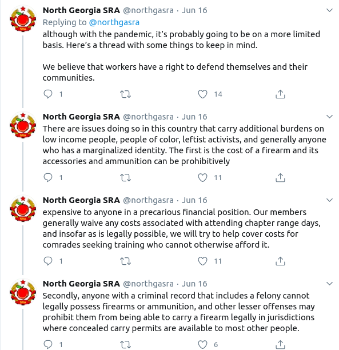Retweet the 'There are issues doing so' tweet
Screen dimensions: 339x350
tap(125, 178)
